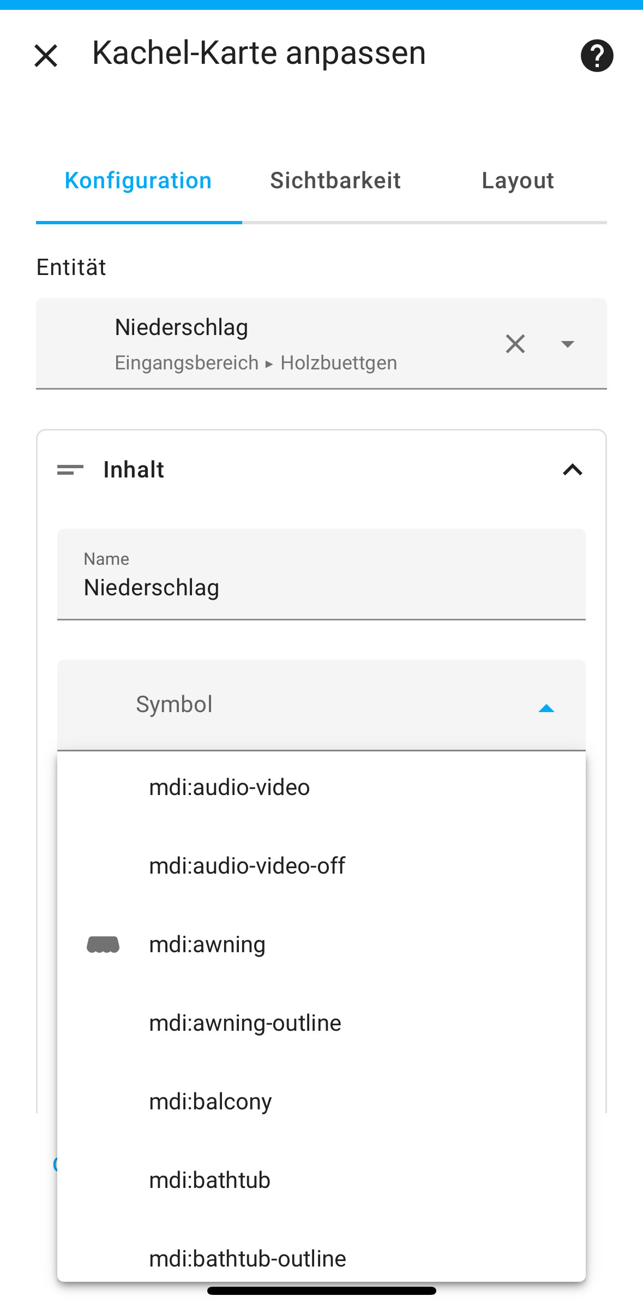Open the help icon in header
The height and width of the screenshot is (1308, 643).
pos(597,56)
